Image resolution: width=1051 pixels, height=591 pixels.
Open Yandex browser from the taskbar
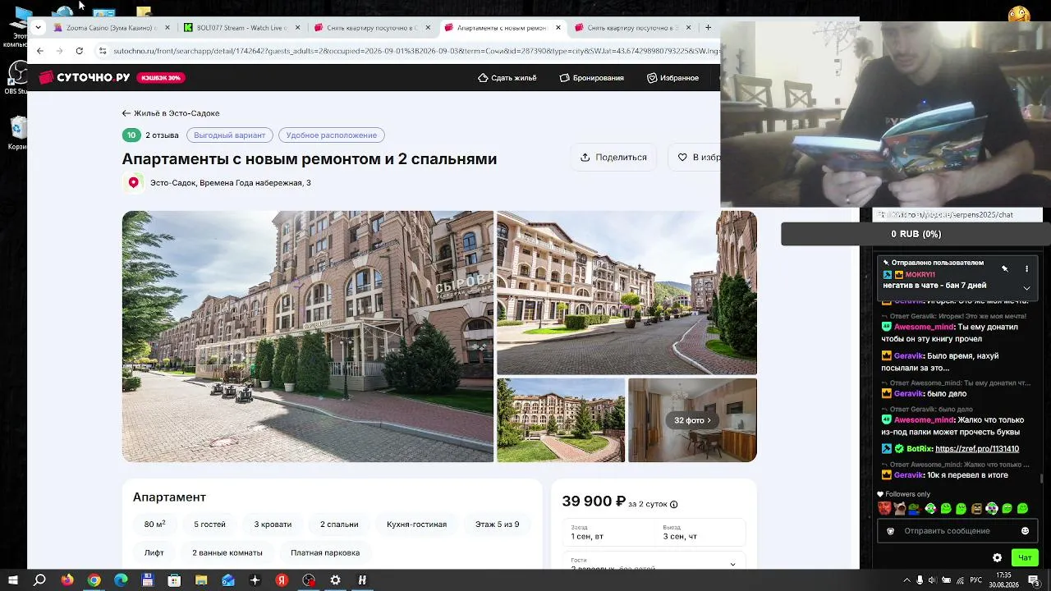(282, 580)
